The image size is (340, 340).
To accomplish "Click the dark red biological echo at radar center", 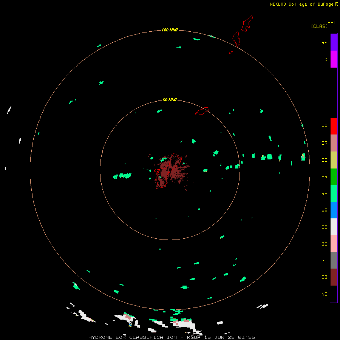I will point(171,170).
